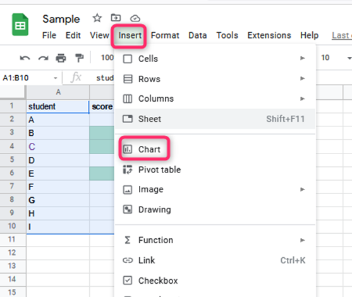Click the redo arrow icon
352x297 pixels.
click(x=43, y=58)
